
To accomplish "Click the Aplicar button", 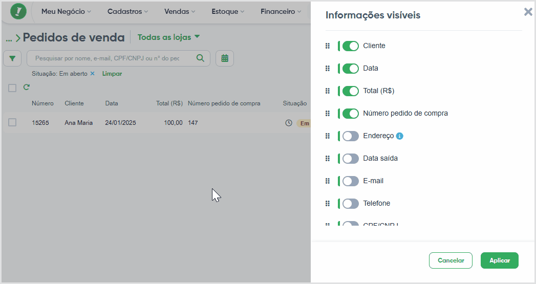I will point(500,260).
